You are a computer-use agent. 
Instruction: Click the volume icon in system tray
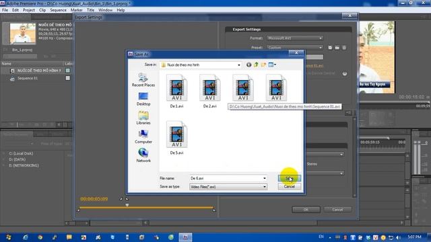coord(398,237)
